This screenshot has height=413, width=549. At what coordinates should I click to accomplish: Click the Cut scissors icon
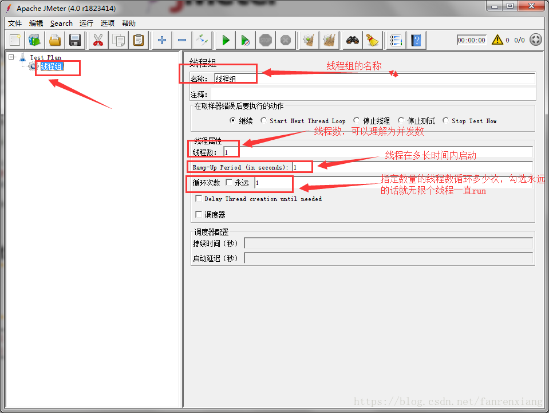click(98, 40)
